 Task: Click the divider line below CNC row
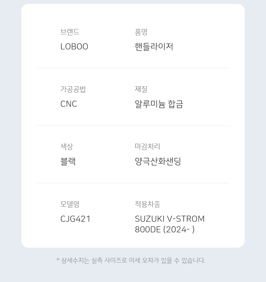(x=133, y=125)
